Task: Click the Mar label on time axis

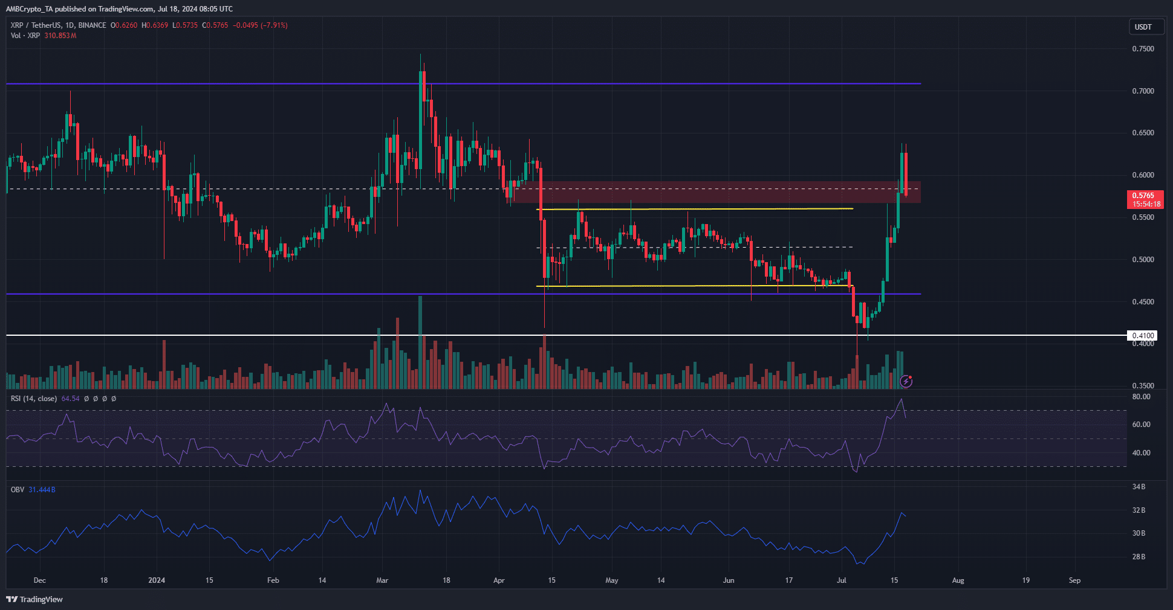Action: click(x=382, y=580)
